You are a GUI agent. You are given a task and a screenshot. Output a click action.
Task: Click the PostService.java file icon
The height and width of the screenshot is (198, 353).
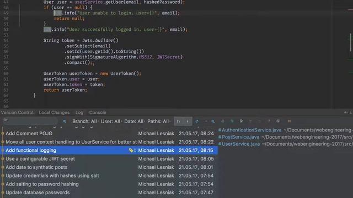click(x=220, y=137)
